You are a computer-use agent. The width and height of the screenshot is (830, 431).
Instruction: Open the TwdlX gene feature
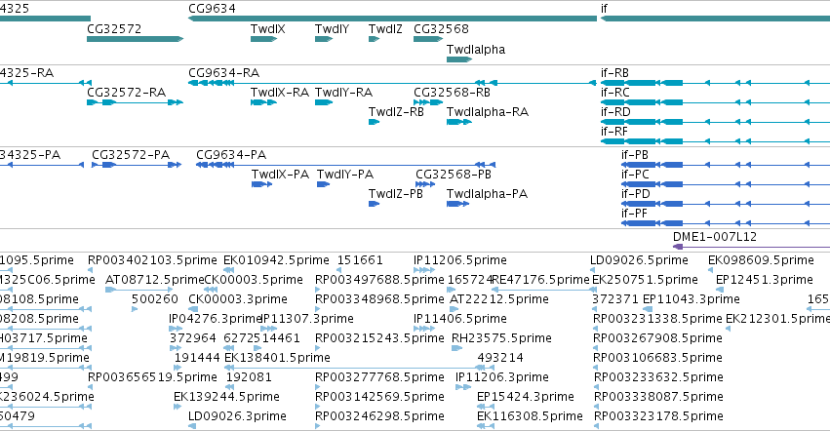pos(263,39)
